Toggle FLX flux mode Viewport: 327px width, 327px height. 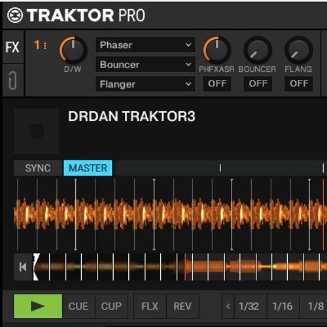pyautogui.click(x=150, y=306)
